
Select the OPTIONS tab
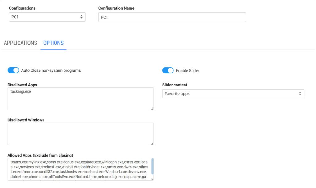pos(53,43)
